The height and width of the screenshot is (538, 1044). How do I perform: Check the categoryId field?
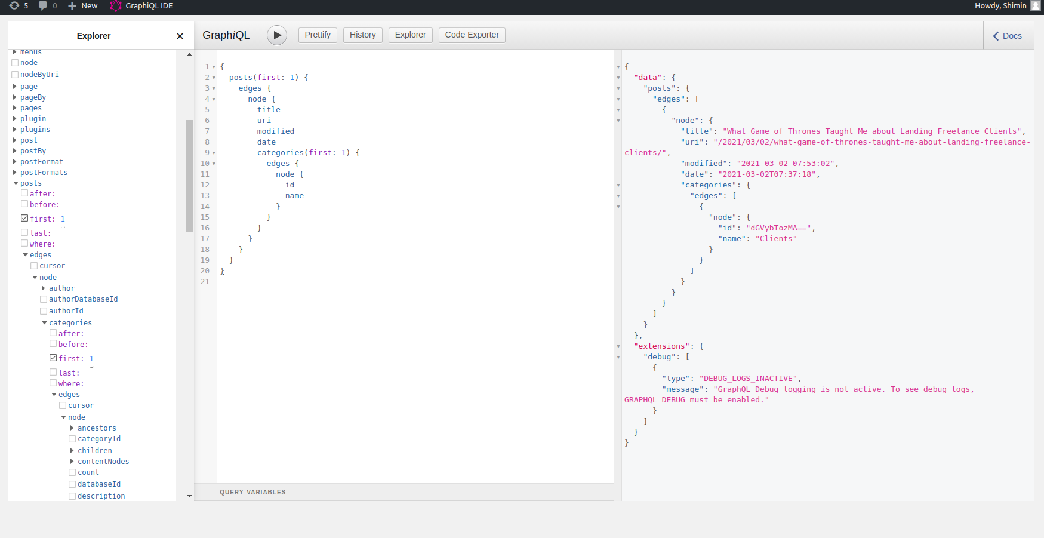coord(72,439)
